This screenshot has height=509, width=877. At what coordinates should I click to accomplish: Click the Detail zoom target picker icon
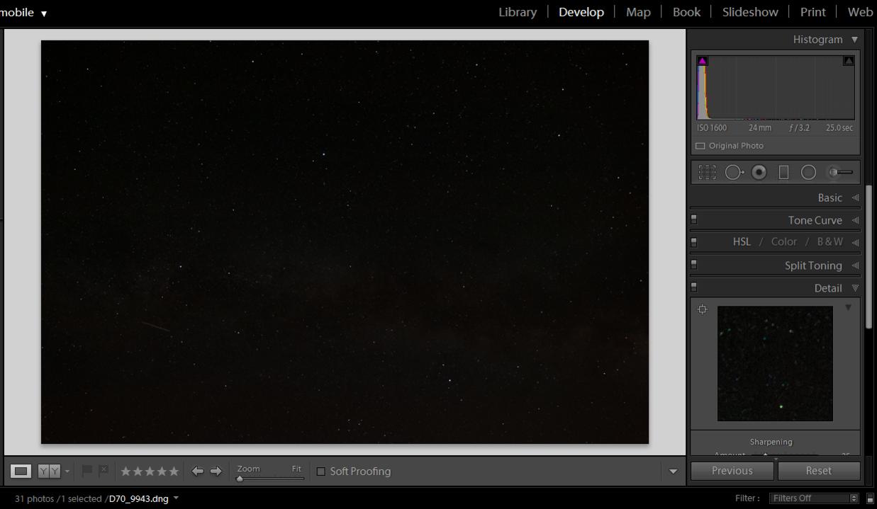(703, 309)
